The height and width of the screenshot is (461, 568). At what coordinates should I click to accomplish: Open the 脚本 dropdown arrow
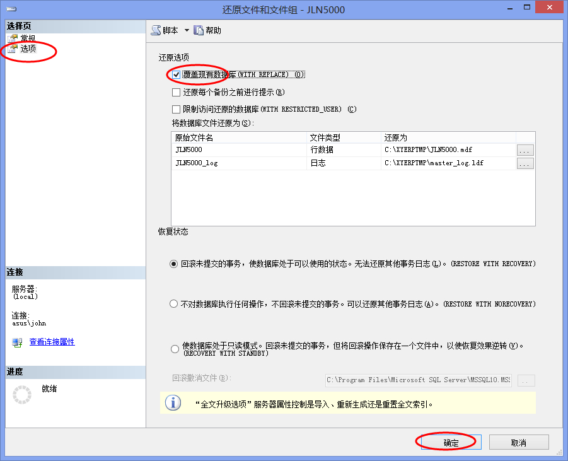tap(187, 30)
